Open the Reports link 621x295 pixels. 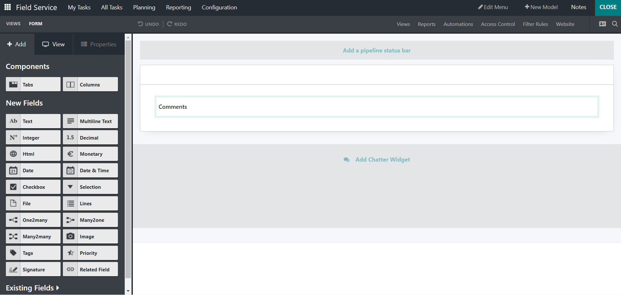click(427, 24)
